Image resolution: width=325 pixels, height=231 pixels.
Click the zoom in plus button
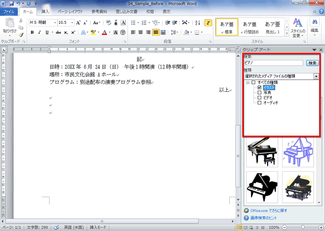(321, 228)
